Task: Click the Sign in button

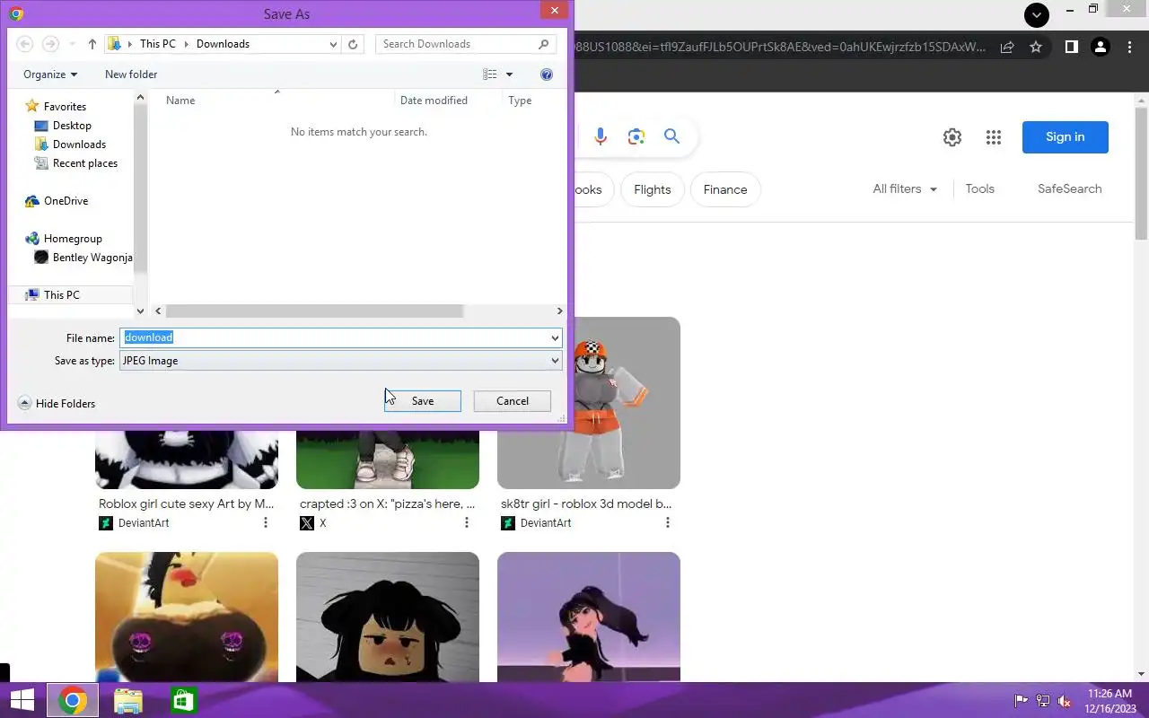Action: [1066, 137]
